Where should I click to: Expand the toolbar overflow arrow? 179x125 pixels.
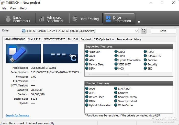(x=139, y=22)
